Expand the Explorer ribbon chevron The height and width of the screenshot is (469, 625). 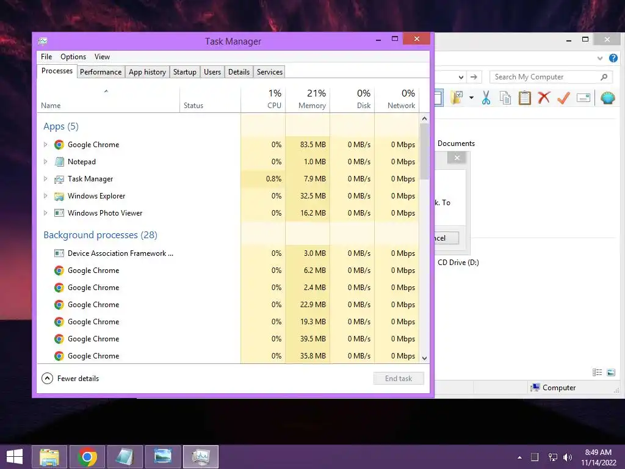(600, 58)
